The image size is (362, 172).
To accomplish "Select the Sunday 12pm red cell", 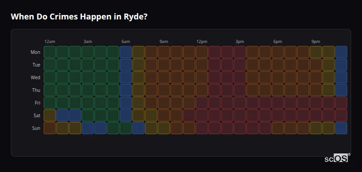I will [x=202, y=128].
